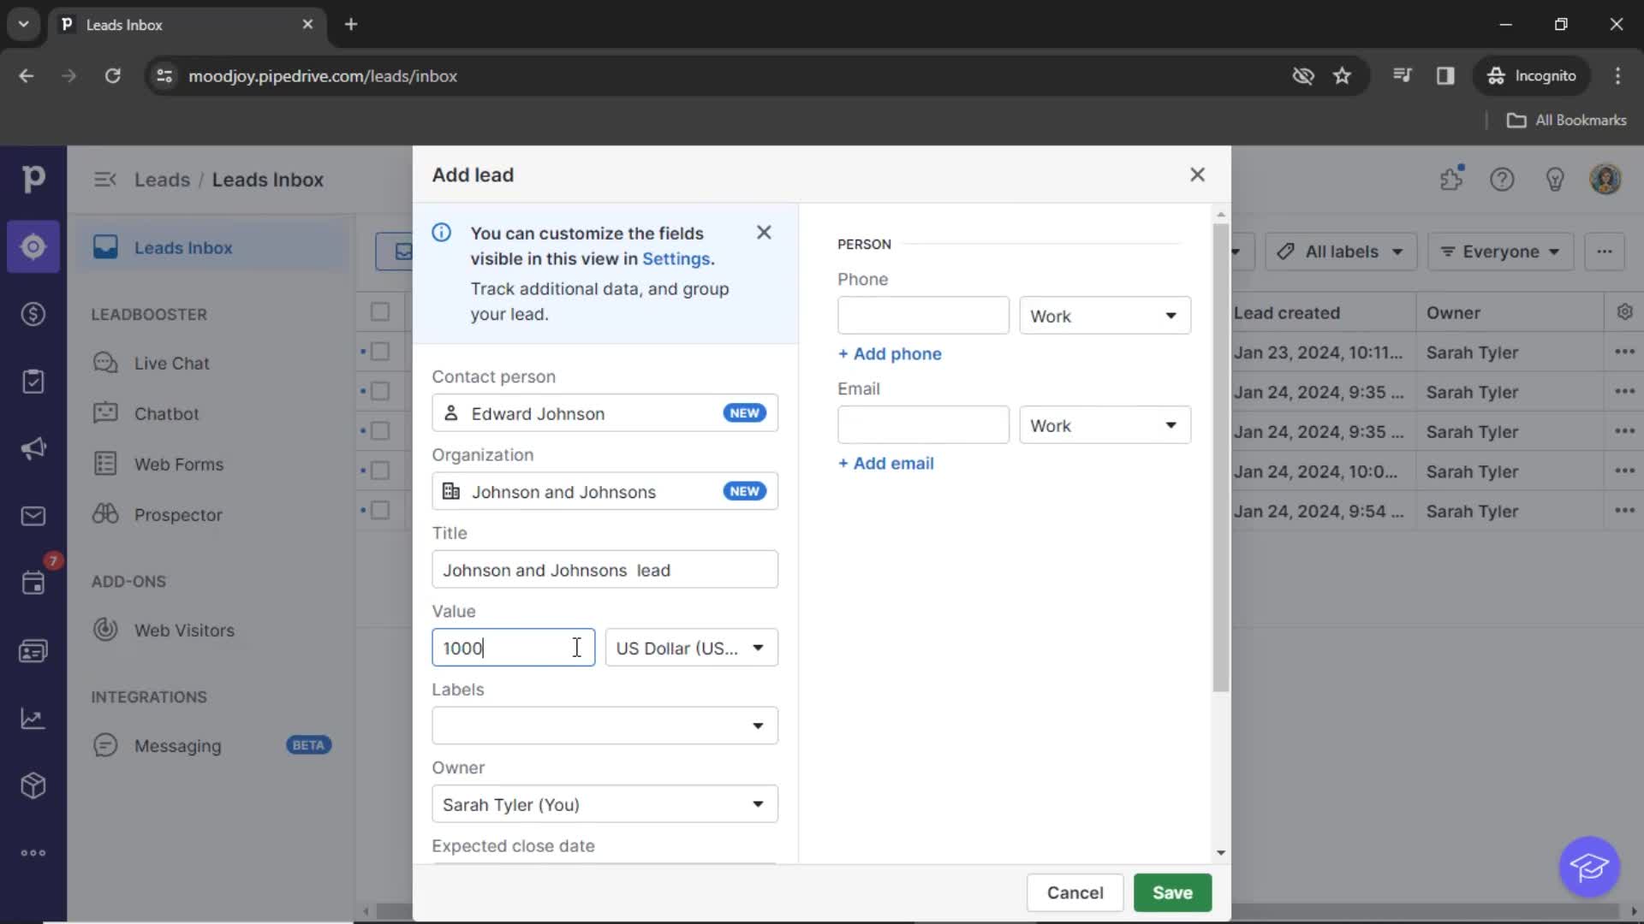Screen dimensions: 1644x924
Task: Open the sales assistant lightbulb icon
Action: pyautogui.click(x=1554, y=180)
